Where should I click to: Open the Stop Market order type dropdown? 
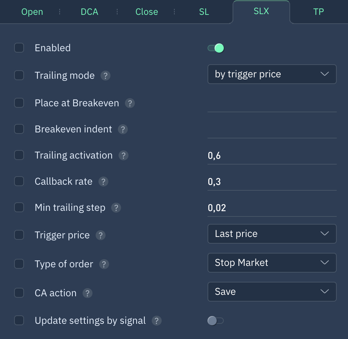coord(272,263)
